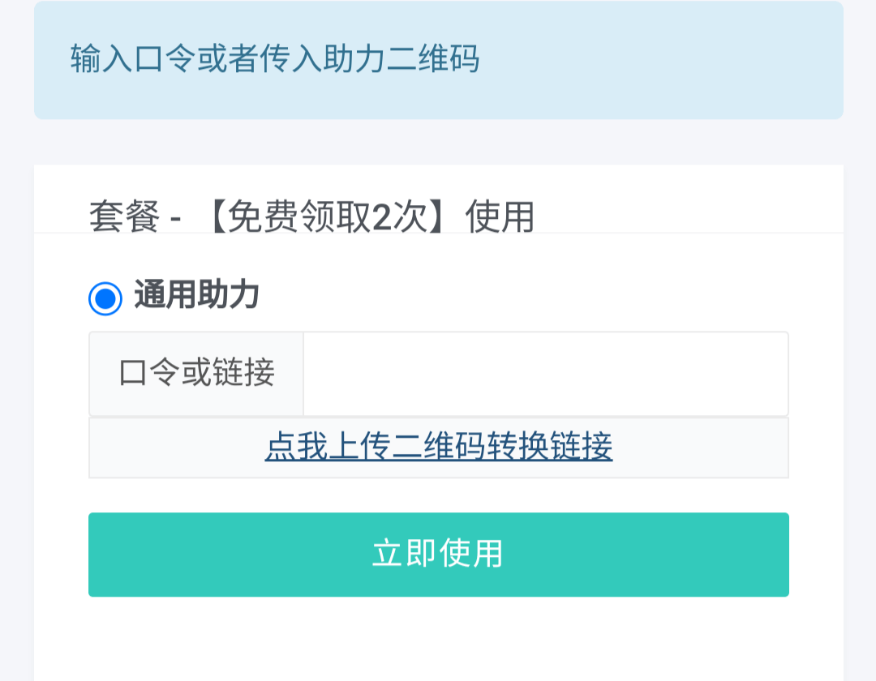876x681 pixels.
Task: Click the 套餐 - 【免费领取2次】使用 heading
Action: [311, 217]
